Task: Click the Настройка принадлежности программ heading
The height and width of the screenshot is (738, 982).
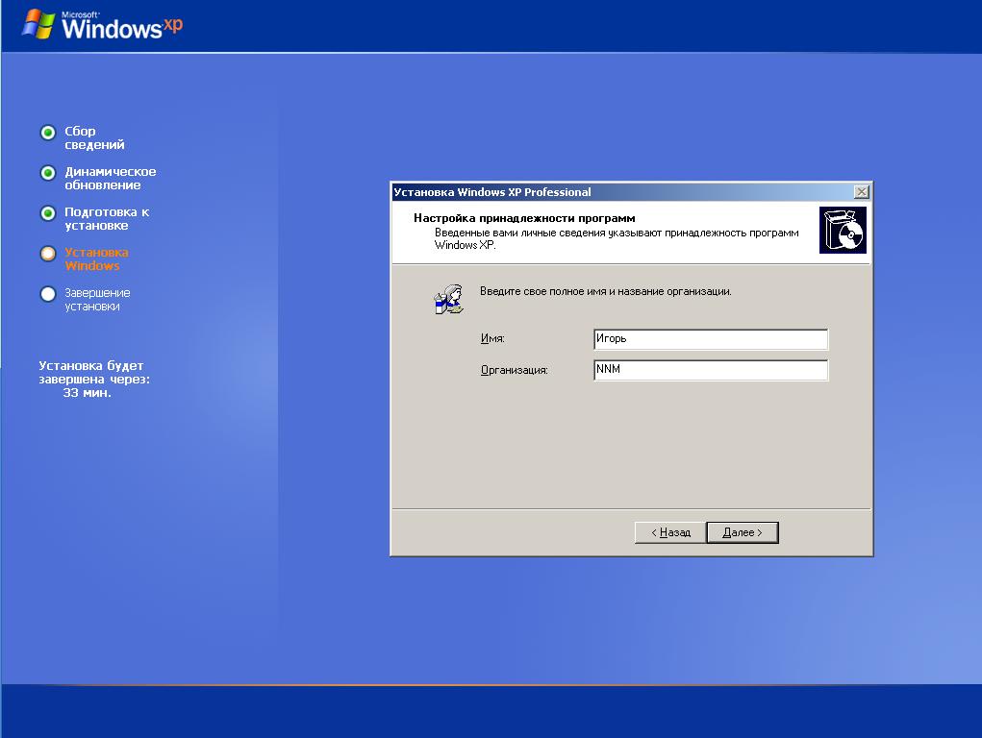Action: 524,218
